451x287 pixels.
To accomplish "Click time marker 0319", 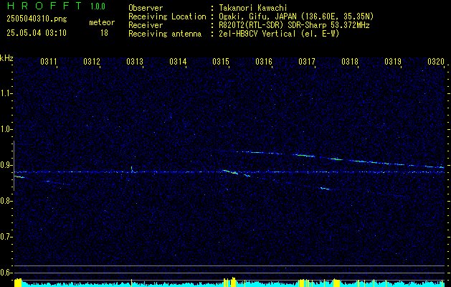I will [393, 61].
